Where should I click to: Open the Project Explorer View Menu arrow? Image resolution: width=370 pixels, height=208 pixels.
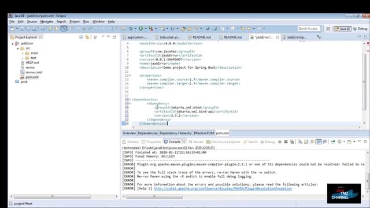103,37
